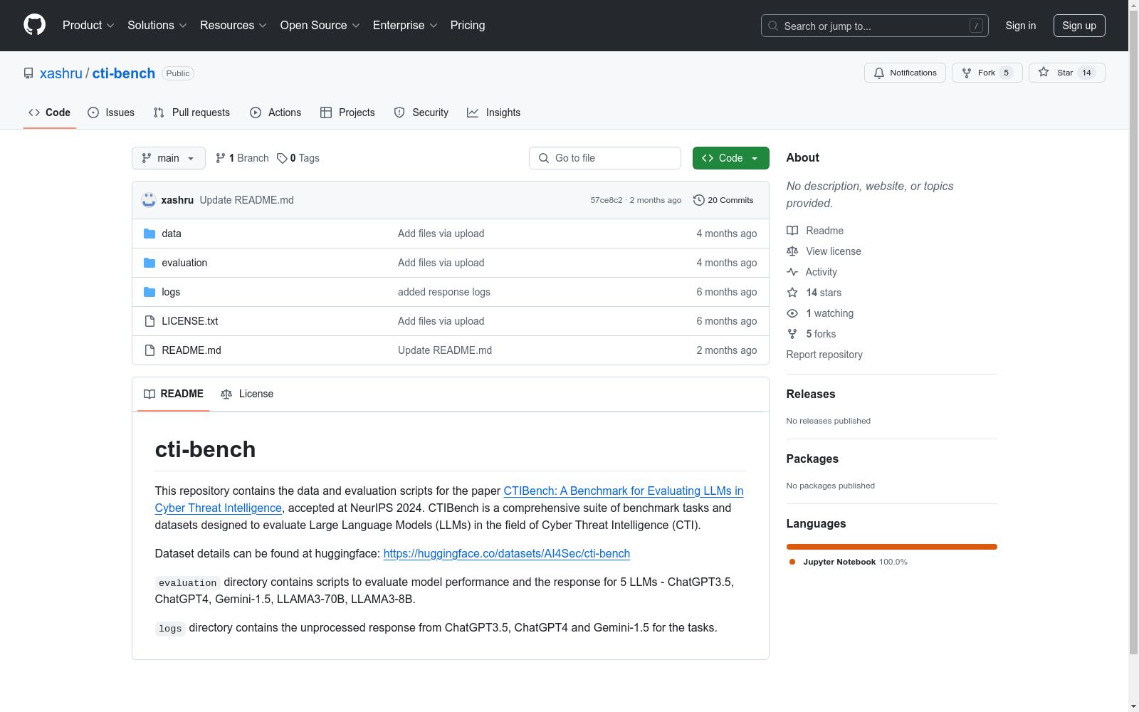The width and height of the screenshot is (1139, 712).
Task: Click the GitHub logo icon
Action: 34,25
